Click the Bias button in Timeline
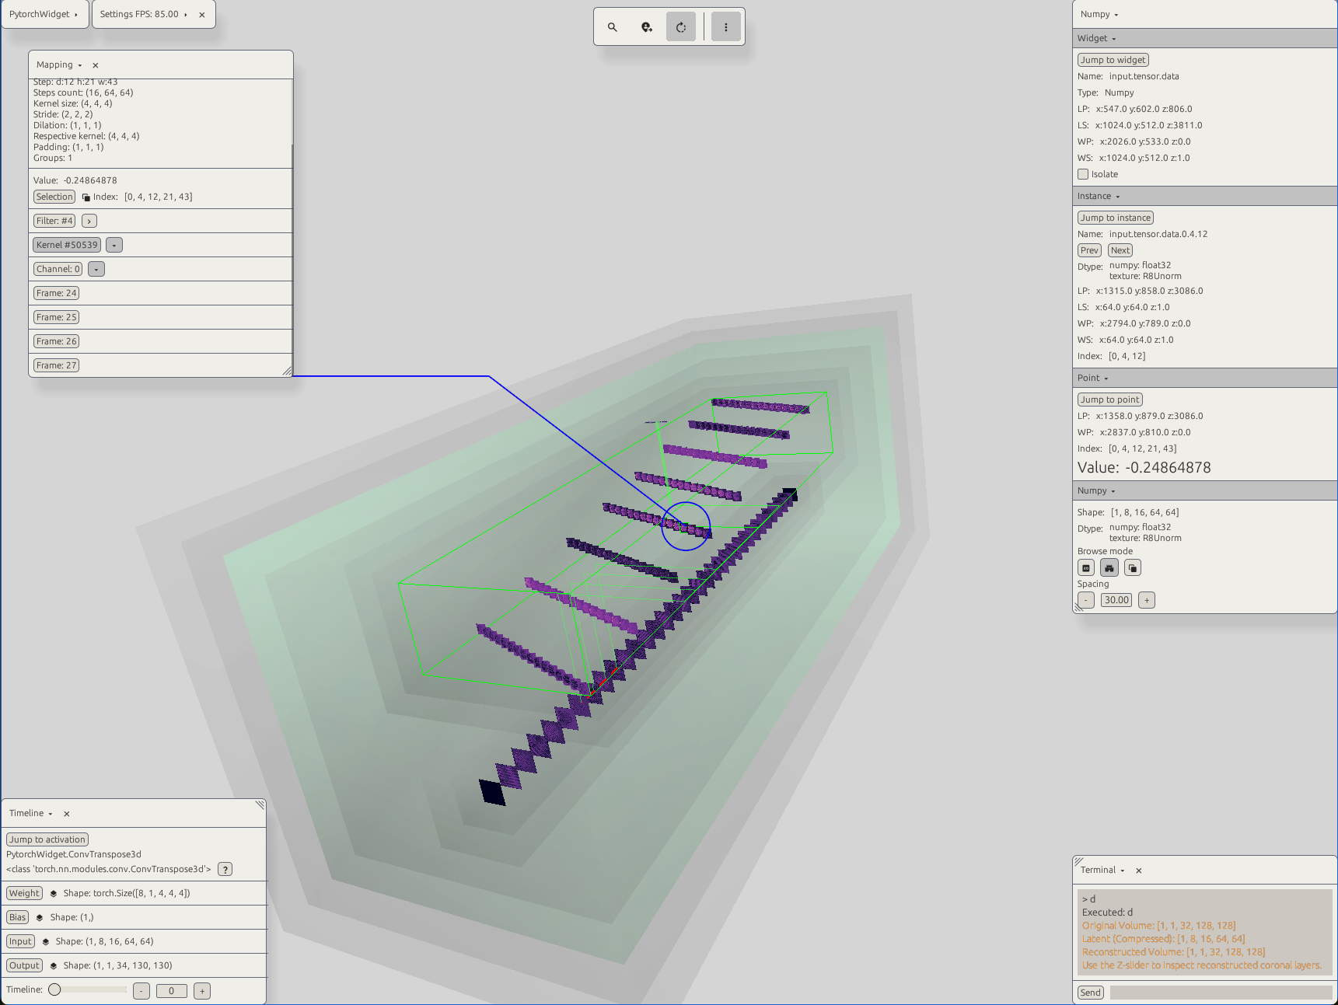This screenshot has height=1005, width=1338. click(17, 918)
